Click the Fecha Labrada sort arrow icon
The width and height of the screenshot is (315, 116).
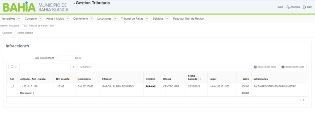click(200, 79)
